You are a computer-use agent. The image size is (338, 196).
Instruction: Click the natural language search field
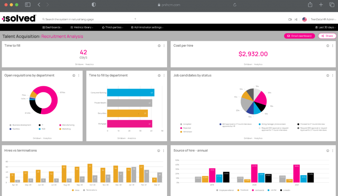tap(88, 19)
